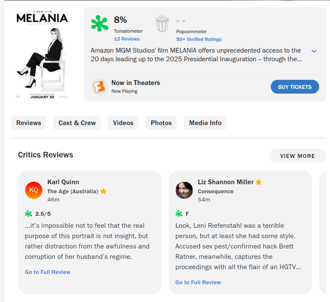
Task: Click the orange Fandango ticket icon
Action: [x=99, y=87]
